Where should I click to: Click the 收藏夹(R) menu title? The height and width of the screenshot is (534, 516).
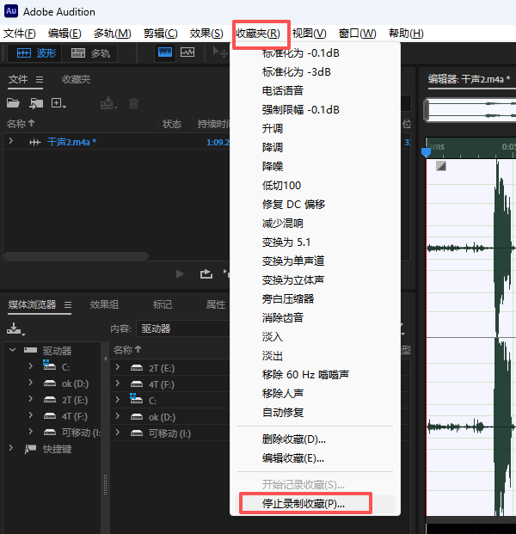[258, 34]
